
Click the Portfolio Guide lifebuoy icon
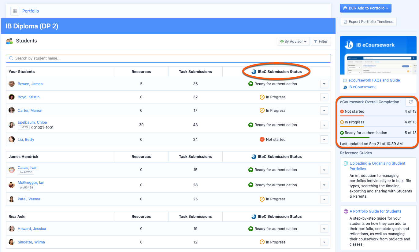tap(346, 211)
